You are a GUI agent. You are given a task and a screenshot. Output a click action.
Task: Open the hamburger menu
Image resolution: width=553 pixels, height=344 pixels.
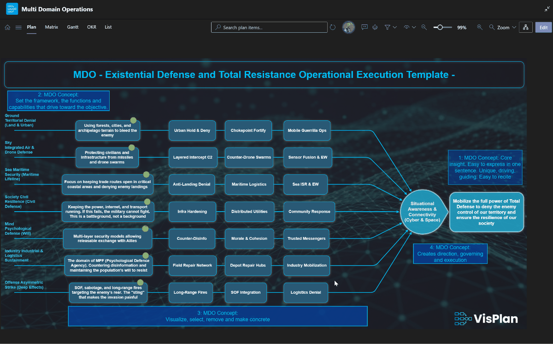pyautogui.click(x=18, y=27)
